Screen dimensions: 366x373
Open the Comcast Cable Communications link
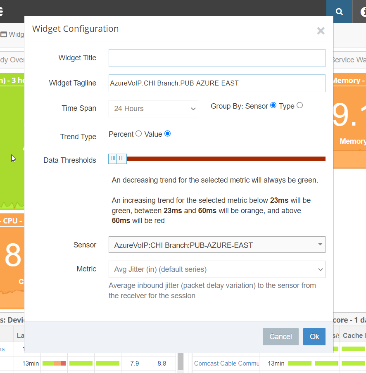click(x=227, y=363)
